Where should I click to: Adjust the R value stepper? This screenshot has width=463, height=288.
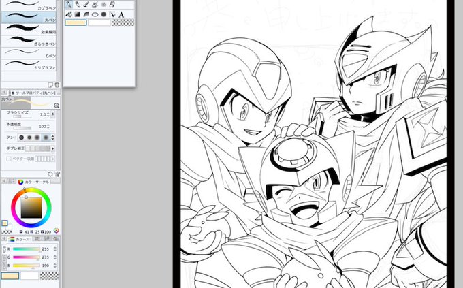click(x=55, y=249)
